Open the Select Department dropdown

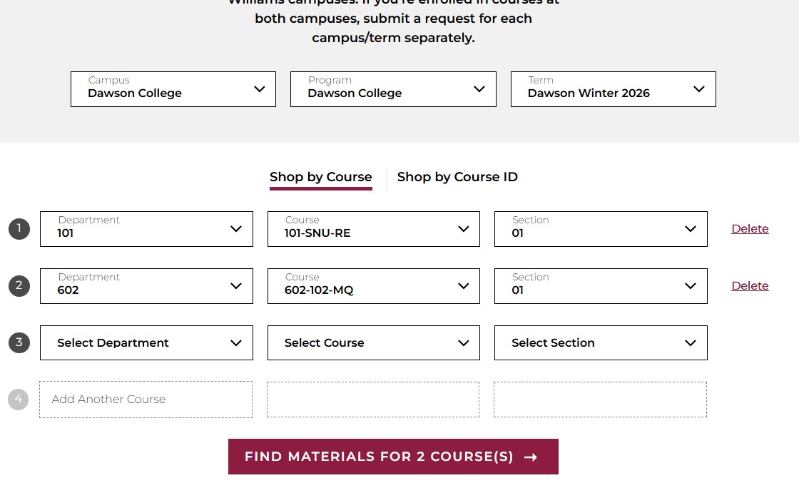click(146, 343)
